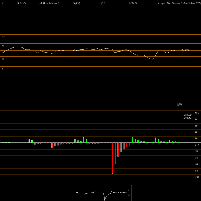
Task: Click the 60 label on MR axis
Action: tap(196, 126)
